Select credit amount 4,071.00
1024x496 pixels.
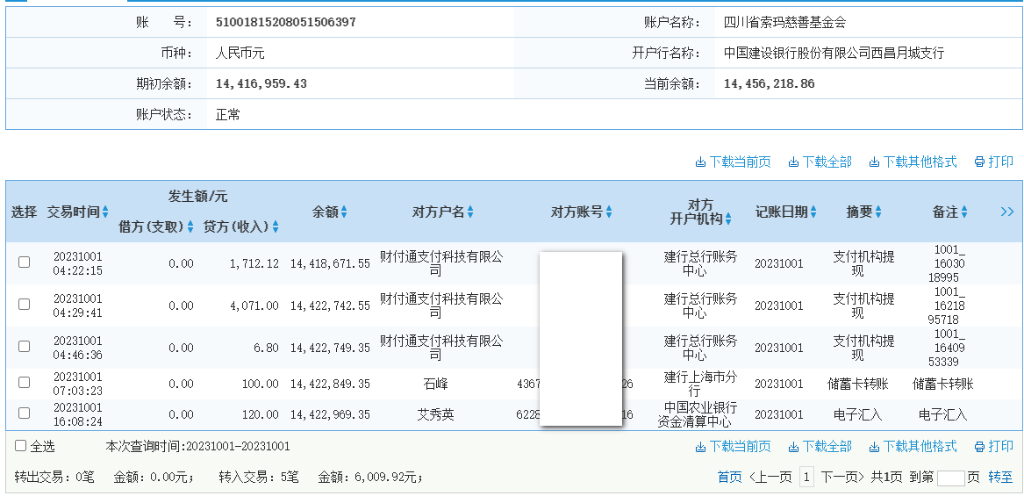click(x=254, y=306)
